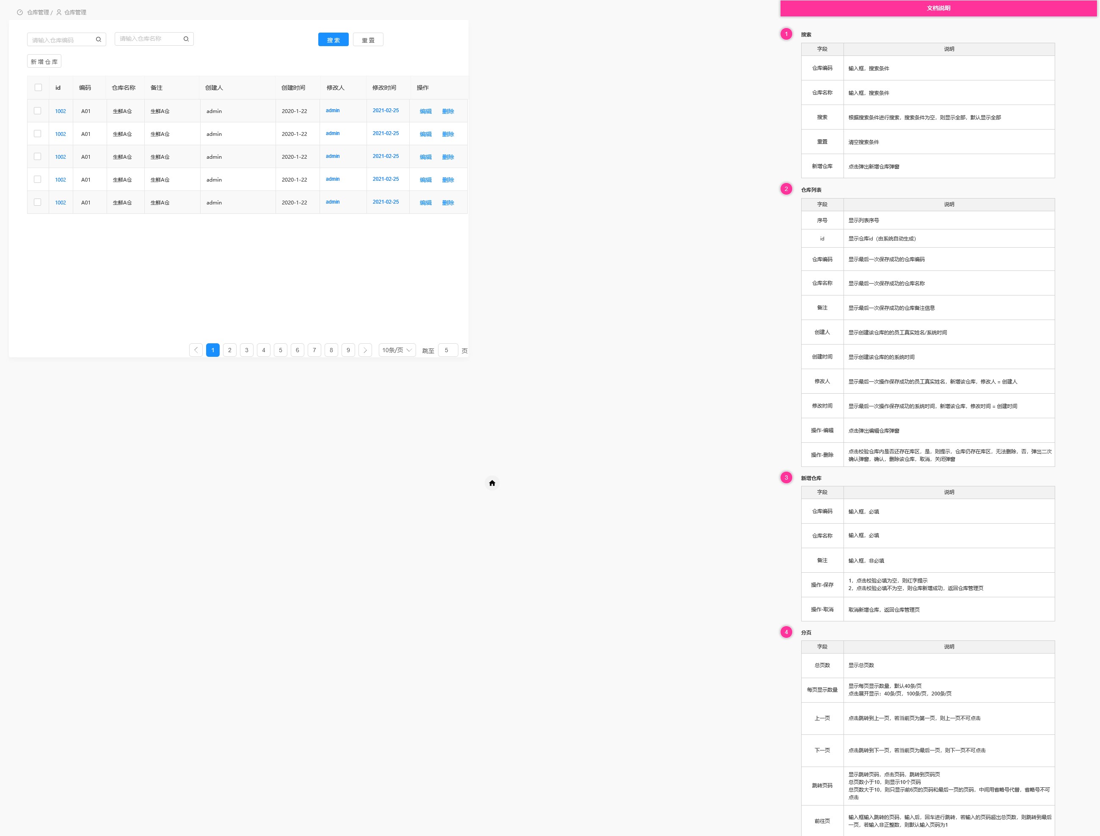This screenshot has height=836, width=1100.
Task: Select page 7 in pagination
Action: coord(314,350)
